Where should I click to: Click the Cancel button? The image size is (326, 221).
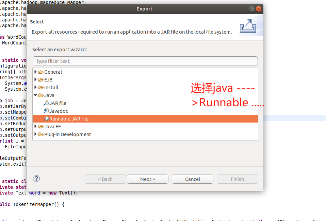tap(193, 179)
